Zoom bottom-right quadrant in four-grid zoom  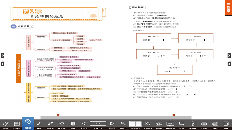click(x=139, y=125)
